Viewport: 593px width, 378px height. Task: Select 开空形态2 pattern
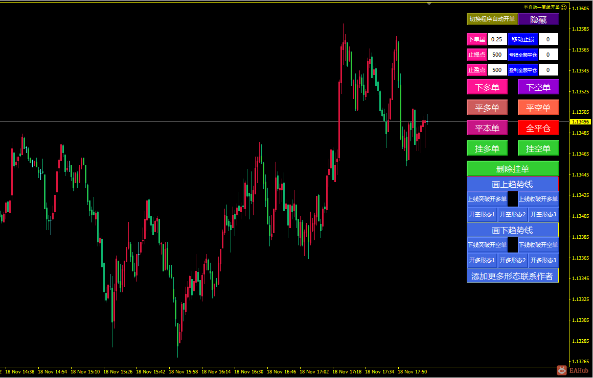coord(512,214)
